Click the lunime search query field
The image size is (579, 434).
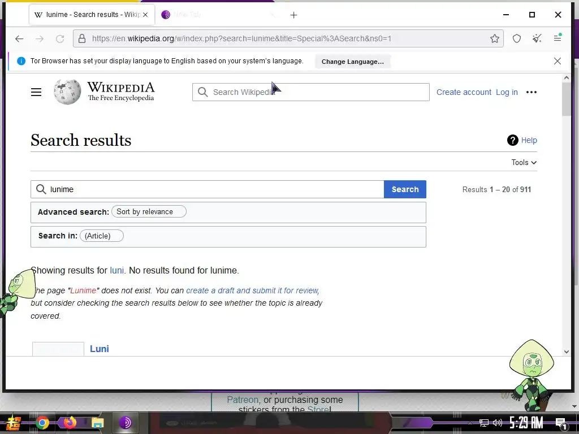[207, 189]
